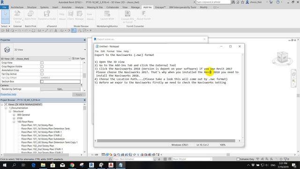Viewport: 300px width, 169px height.
Task: Click Ln 10, Col 2 in Notepad status bar
Action: [202, 145]
